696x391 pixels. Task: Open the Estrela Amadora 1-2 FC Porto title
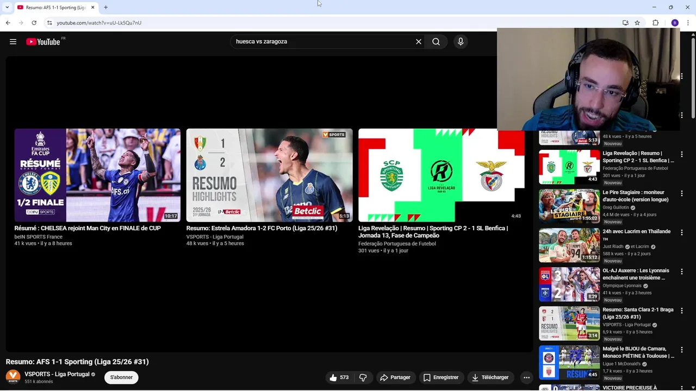[262, 229]
